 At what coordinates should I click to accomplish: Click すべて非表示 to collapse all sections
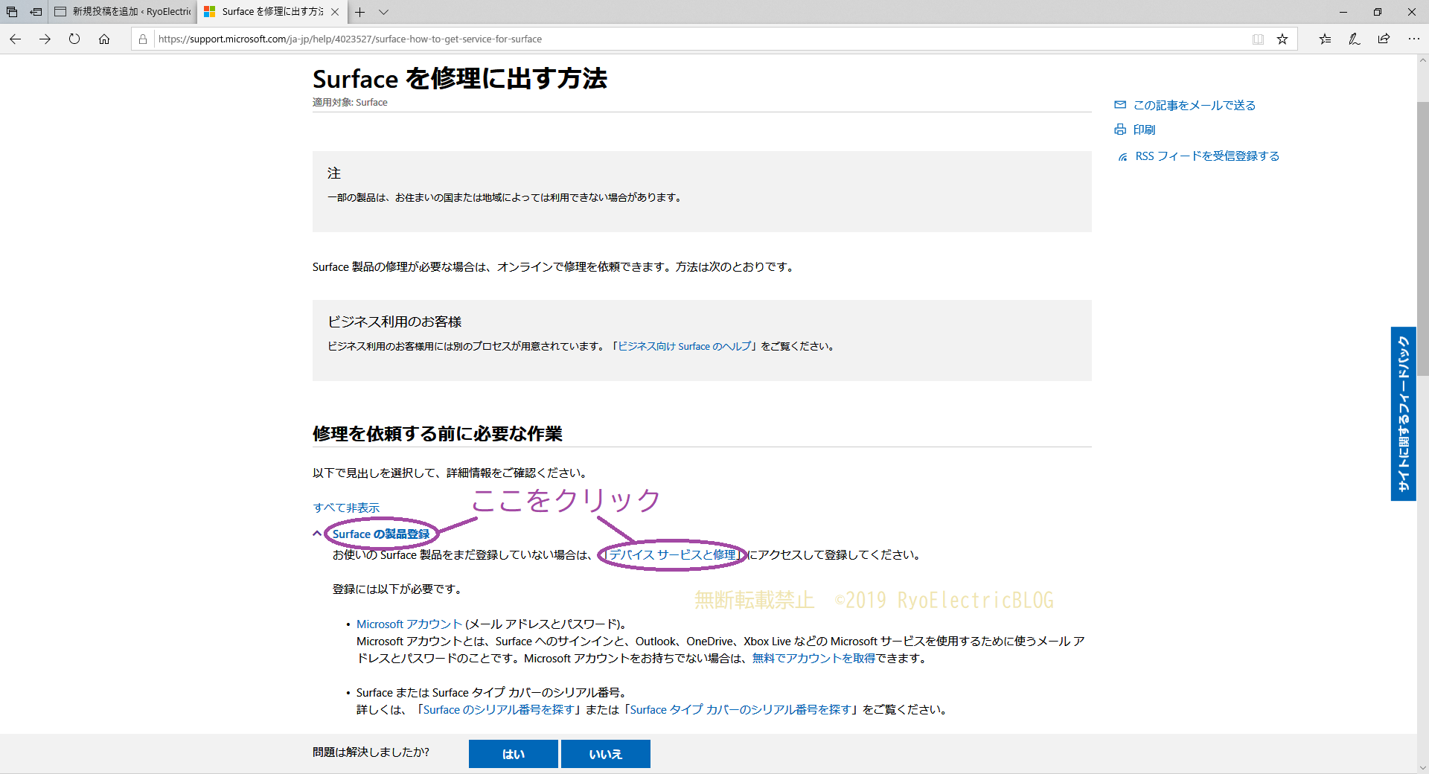coord(346,508)
